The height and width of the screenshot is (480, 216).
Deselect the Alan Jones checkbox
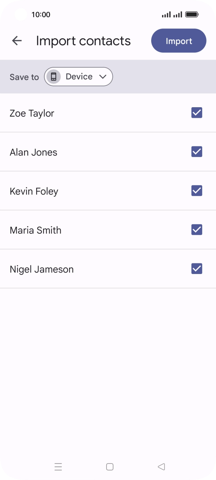pos(196,151)
